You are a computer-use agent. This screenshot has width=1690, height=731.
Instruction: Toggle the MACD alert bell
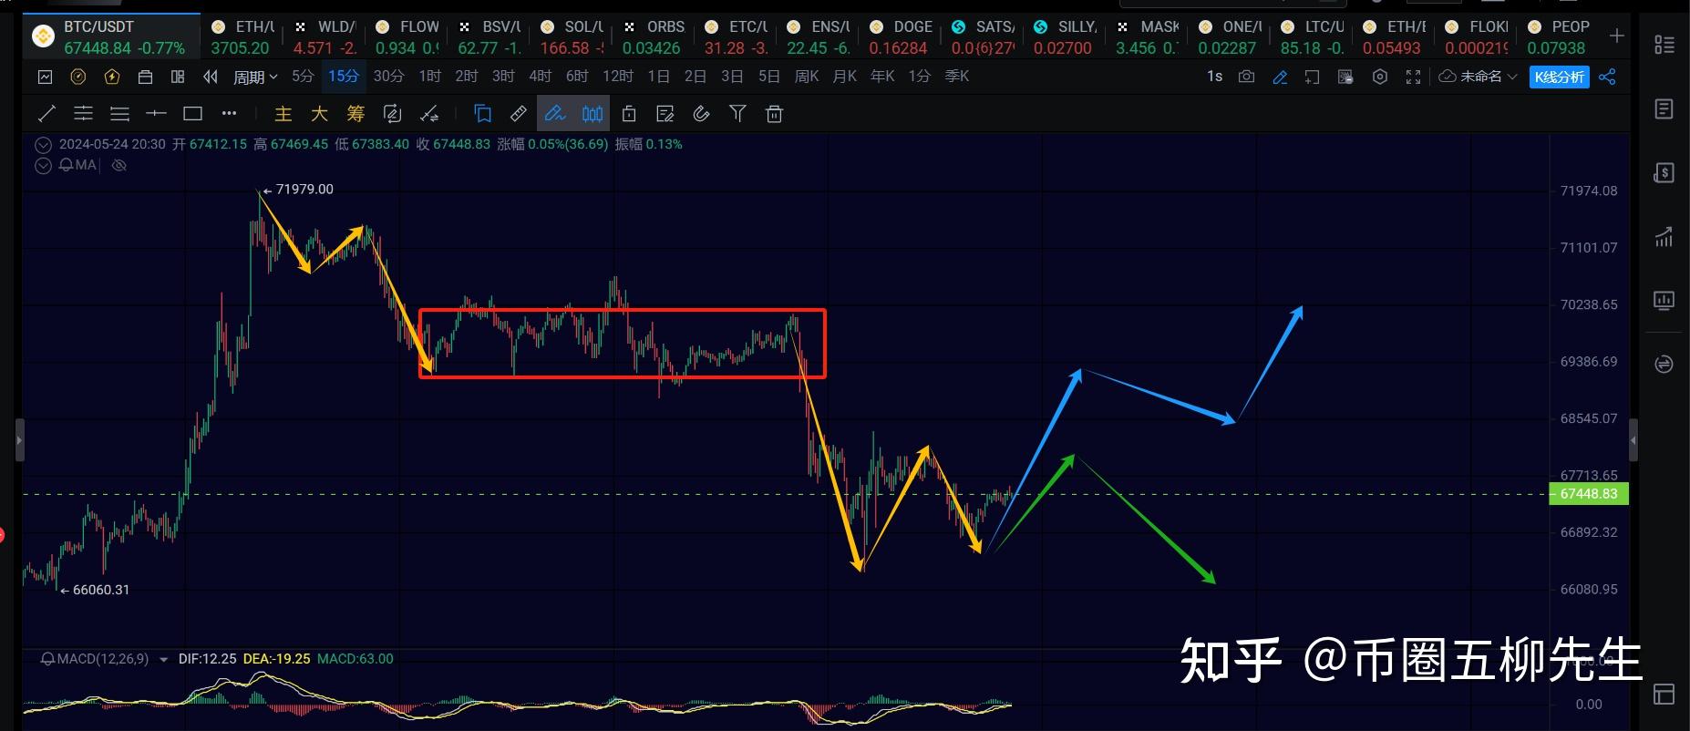coord(48,658)
